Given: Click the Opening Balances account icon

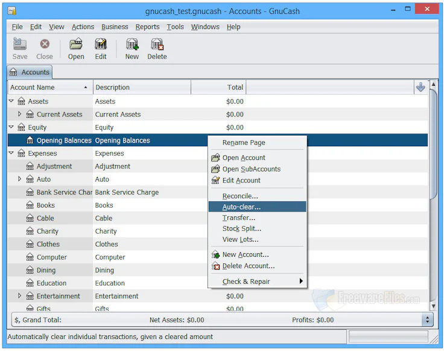Looking at the screenshot, I should 30,140.
